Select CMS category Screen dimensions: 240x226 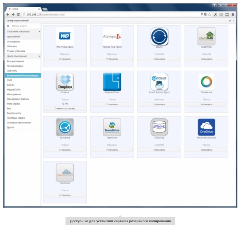[9, 80]
